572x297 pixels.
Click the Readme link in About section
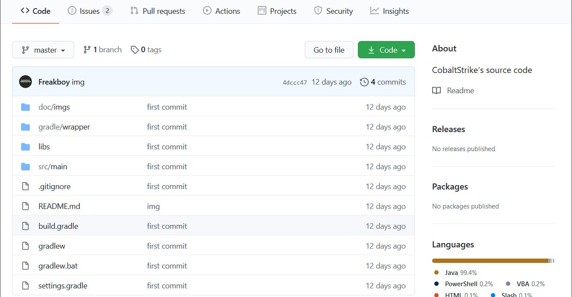click(x=453, y=91)
